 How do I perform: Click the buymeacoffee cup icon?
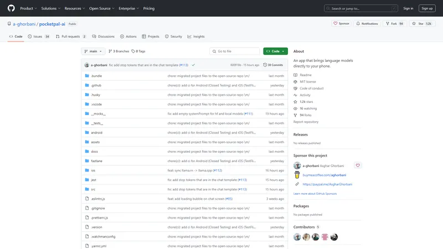297,175
